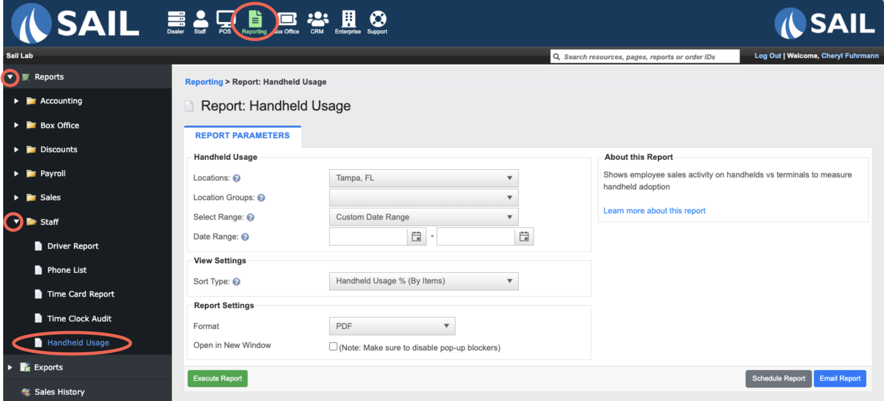Click Learn more about this report
Image resolution: width=884 pixels, height=401 pixels.
coord(654,211)
